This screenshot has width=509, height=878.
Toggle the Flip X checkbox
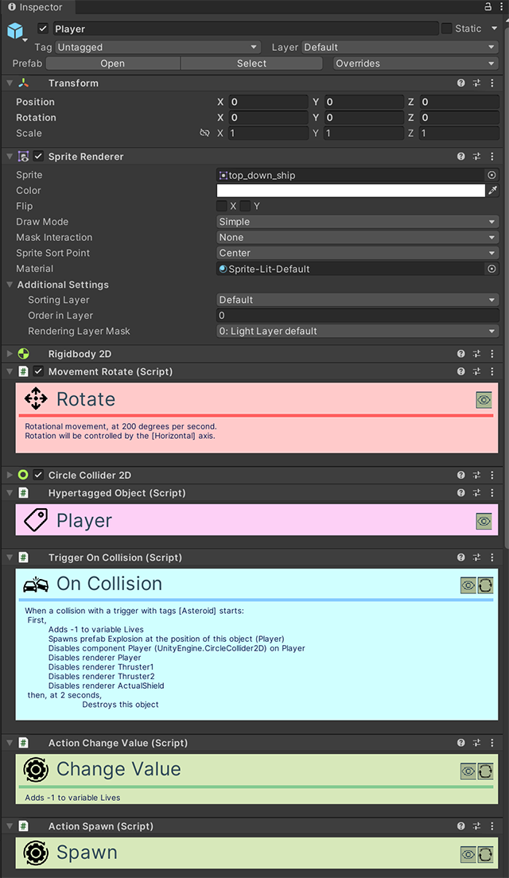tap(222, 206)
